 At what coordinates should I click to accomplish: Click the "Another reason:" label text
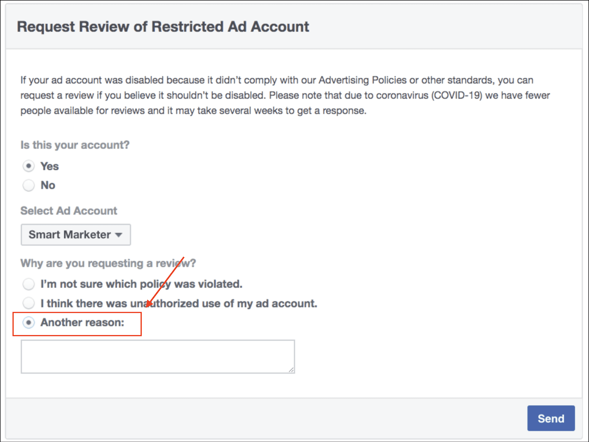click(x=82, y=322)
